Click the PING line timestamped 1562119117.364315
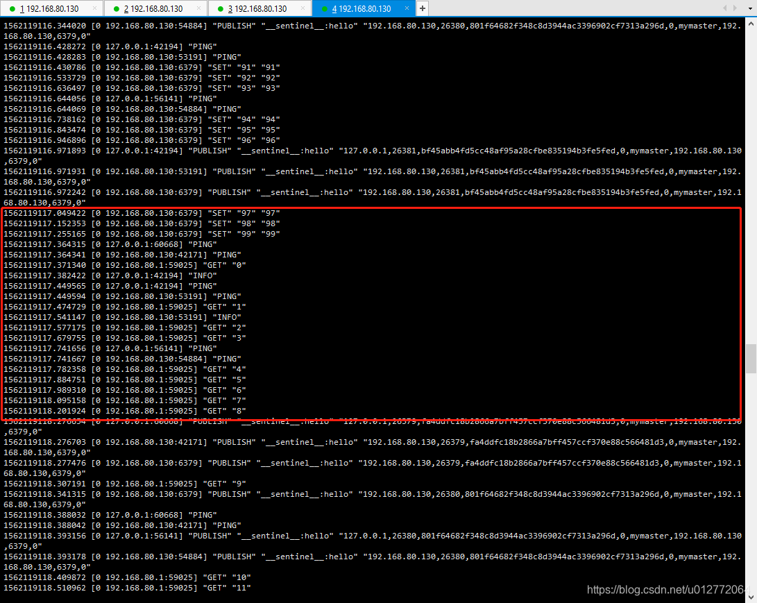757x603 pixels. (x=110, y=244)
